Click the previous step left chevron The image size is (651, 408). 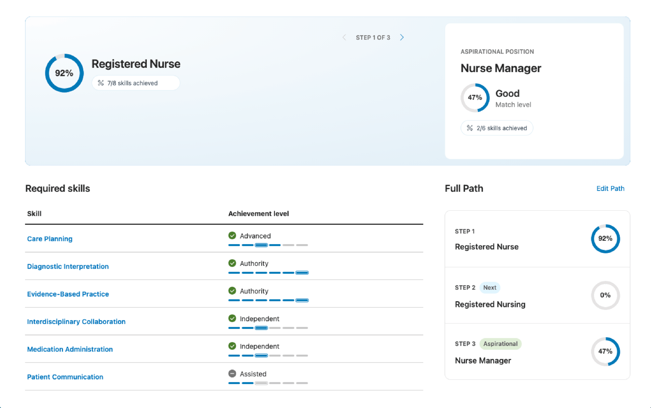(x=344, y=37)
